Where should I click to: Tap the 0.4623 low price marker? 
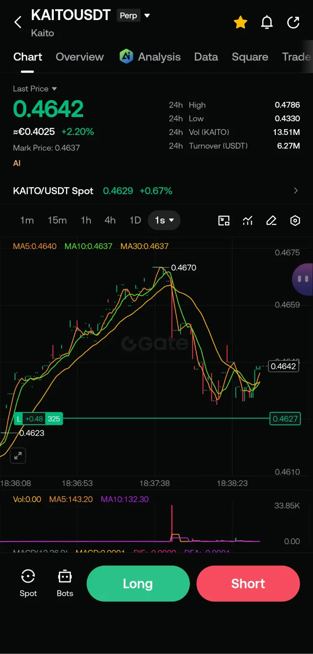[32, 433]
